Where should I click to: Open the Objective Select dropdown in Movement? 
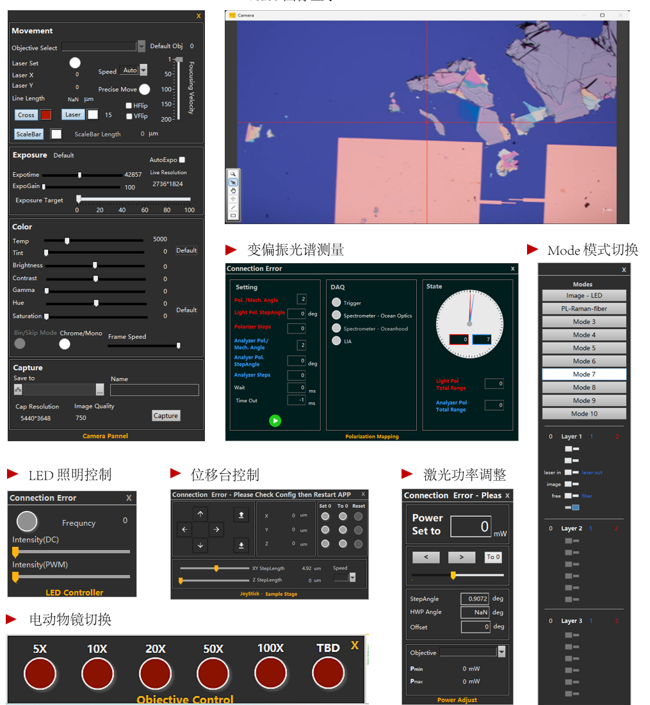click(142, 47)
